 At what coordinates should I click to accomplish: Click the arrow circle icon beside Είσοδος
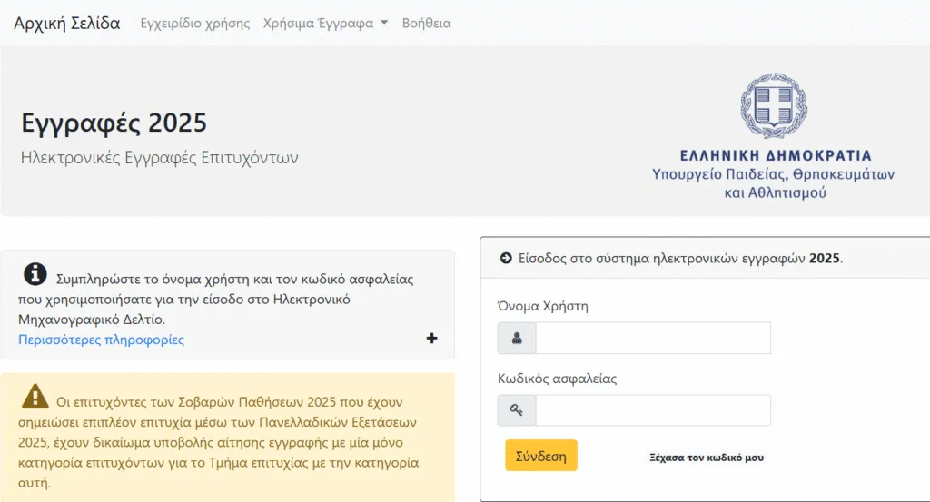tap(506, 258)
